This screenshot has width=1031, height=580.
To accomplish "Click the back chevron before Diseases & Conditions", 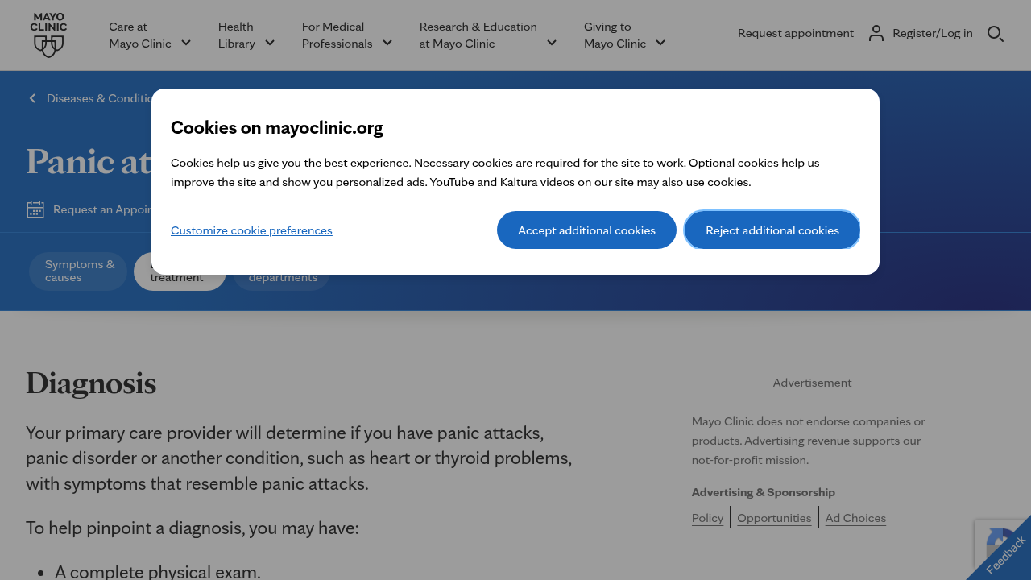I will coord(32,98).
